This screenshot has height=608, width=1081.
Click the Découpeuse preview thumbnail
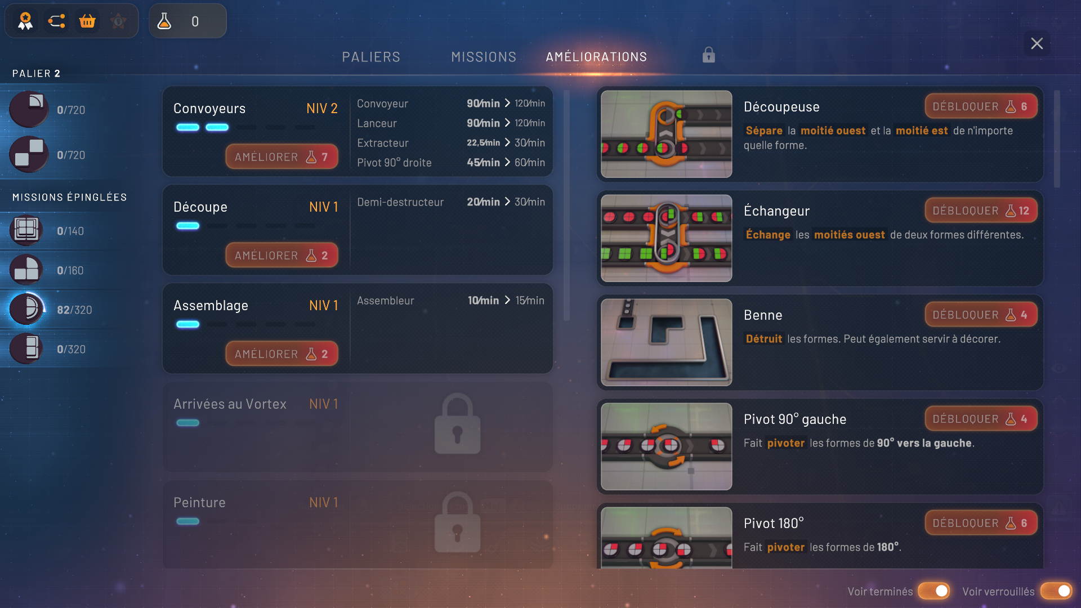point(666,134)
